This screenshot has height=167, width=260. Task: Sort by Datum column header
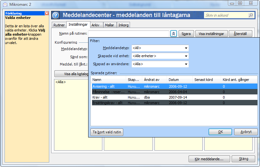coord(180,80)
